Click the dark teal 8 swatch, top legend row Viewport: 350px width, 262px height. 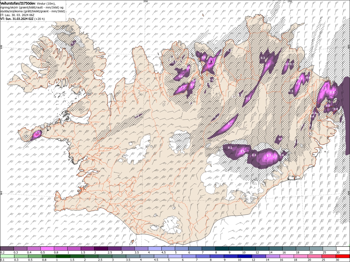pyautogui.click(x=221, y=249)
